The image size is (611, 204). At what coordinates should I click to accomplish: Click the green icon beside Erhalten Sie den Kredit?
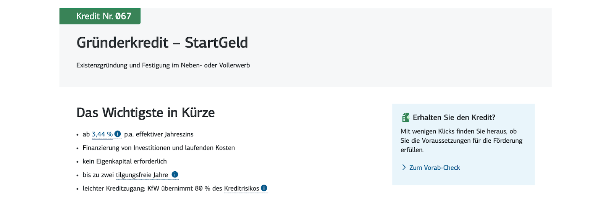point(406,117)
